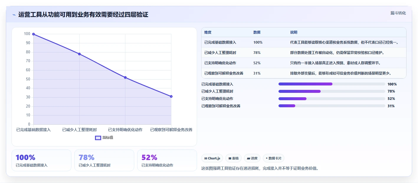Click description starting 部分数据处理工作被自动化
The height and width of the screenshot is (183, 418).
pyautogui.click(x=337, y=53)
